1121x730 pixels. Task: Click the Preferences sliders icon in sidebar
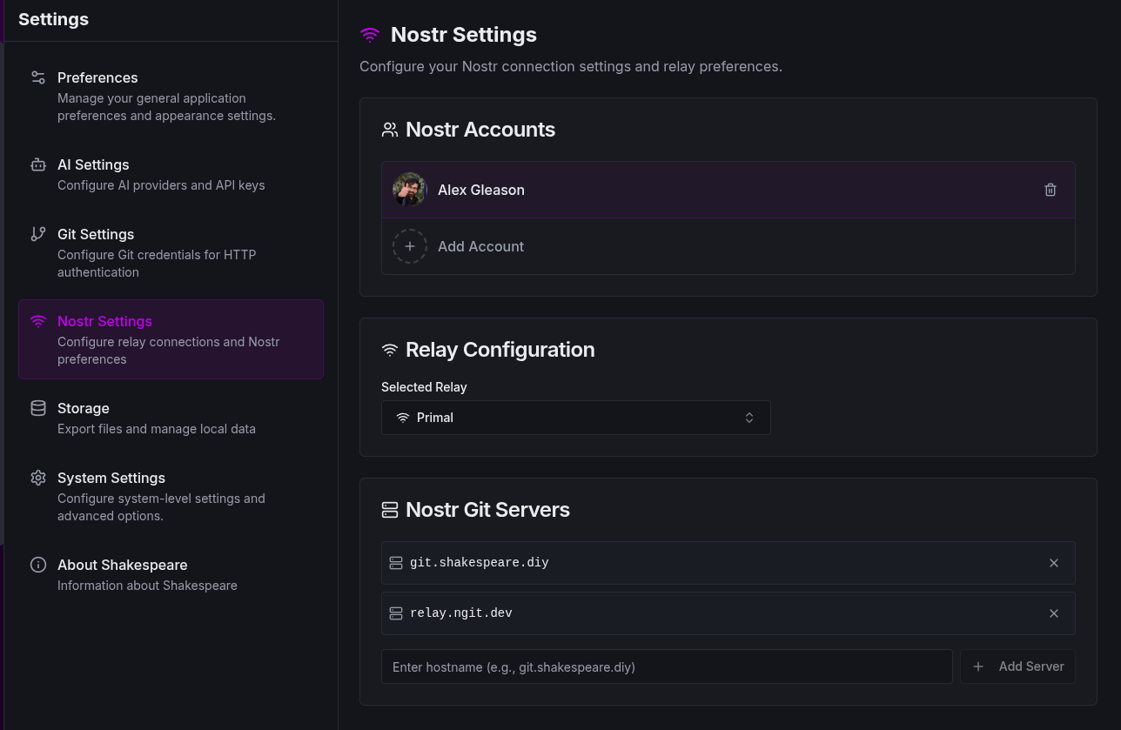click(x=38, y=77)
